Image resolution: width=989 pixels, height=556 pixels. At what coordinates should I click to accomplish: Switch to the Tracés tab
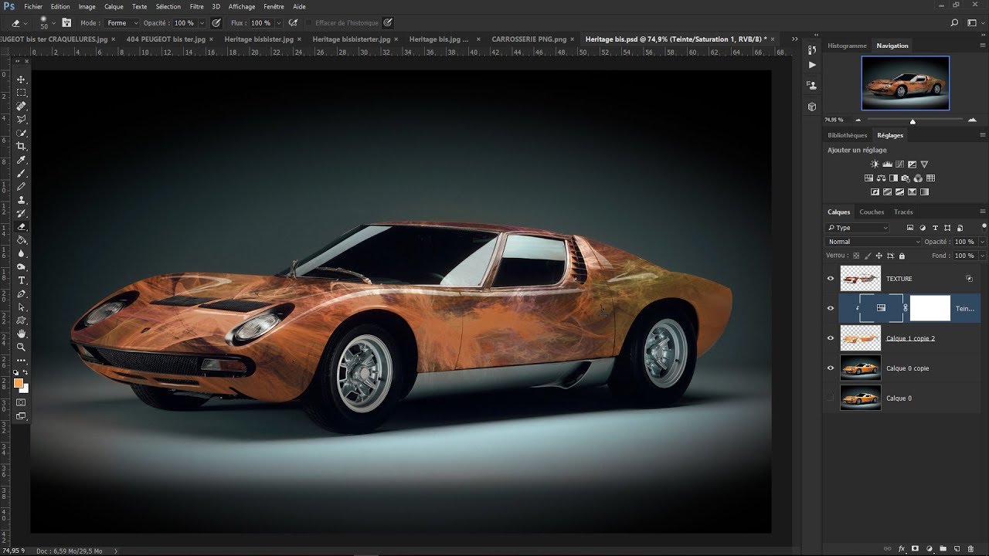click(x=903, y=212)
